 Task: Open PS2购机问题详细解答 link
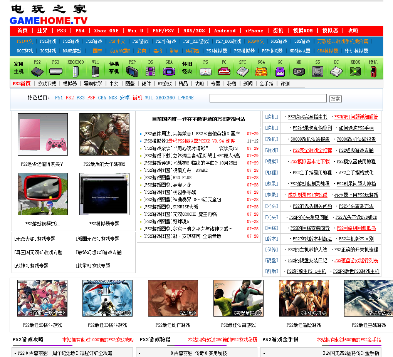click(356, 117)
